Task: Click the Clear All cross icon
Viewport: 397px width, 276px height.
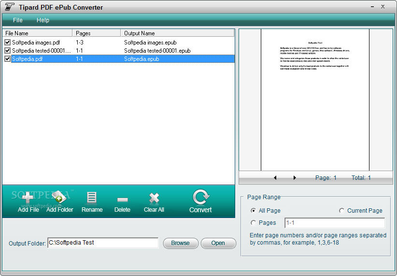Action: pyautogui.click(x=154, y=198)
